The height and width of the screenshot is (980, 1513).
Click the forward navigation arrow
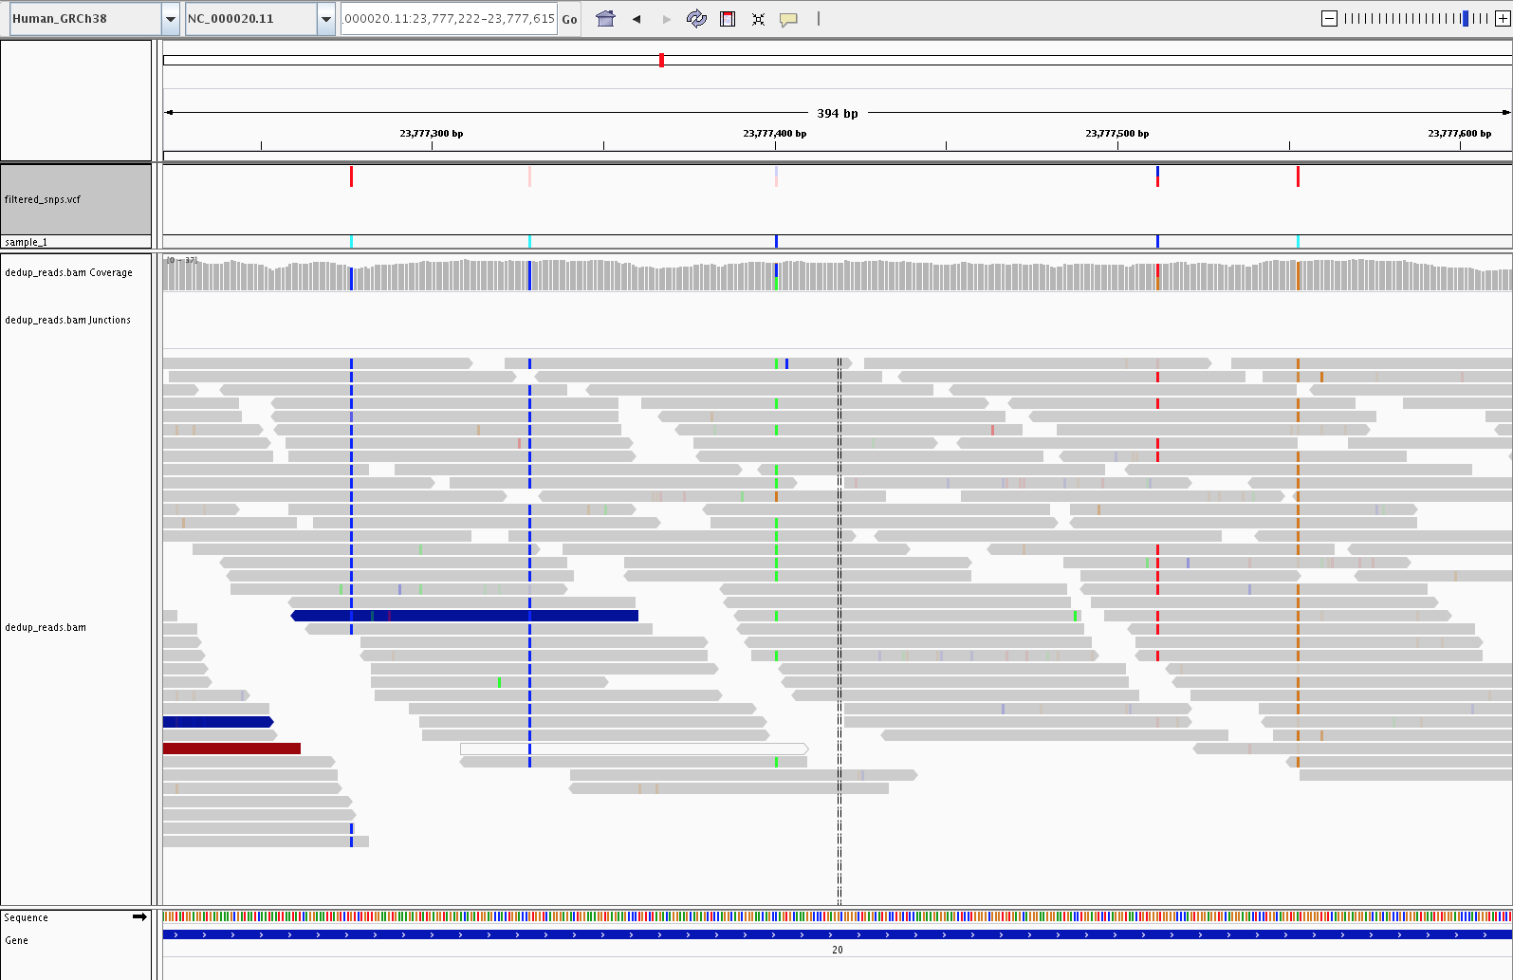(x=666, y=19)
